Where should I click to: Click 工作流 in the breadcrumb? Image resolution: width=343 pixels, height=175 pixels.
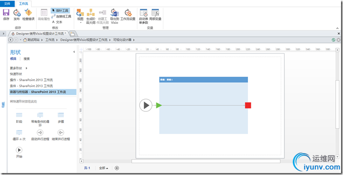[50, 40]
